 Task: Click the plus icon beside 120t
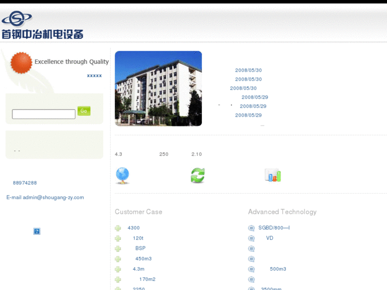coord(118,238)
